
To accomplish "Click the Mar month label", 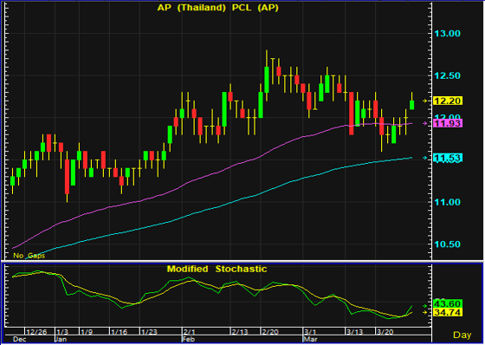I will tap(309, 340).
